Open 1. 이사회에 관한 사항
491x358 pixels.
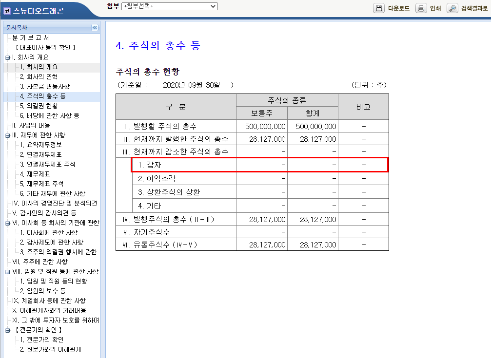click(49, 232)
